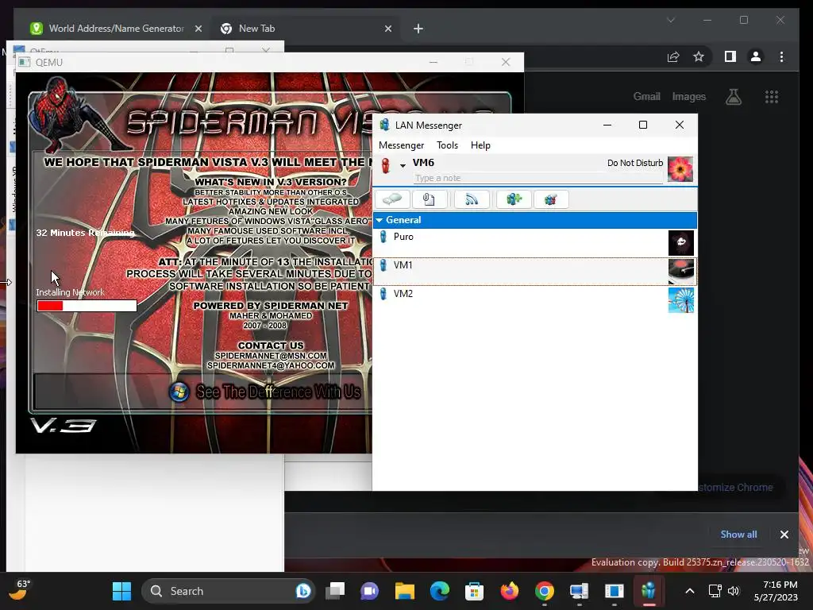Image resolution: width=813 pixels, height=610 pixels.
Task: Click the QEMU window taskbar icon
Action: pos(614,591)
